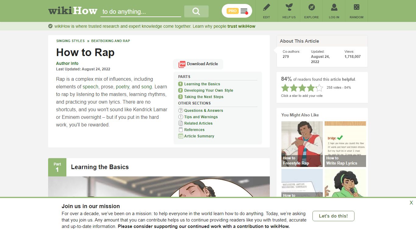Screen dimensions: 416x234
Task: Click the '1,718,007' views count
Action: 353,57
